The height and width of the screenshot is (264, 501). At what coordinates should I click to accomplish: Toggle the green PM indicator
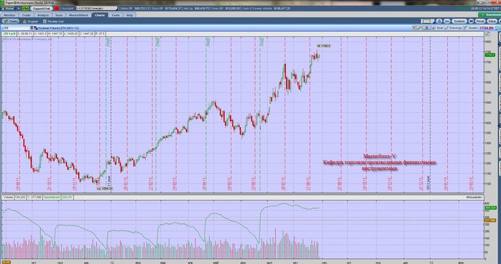[25, 9]
